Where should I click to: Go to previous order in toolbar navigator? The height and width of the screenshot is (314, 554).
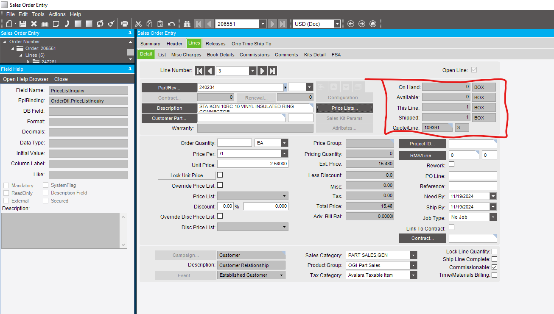click(x=209, y=24)
